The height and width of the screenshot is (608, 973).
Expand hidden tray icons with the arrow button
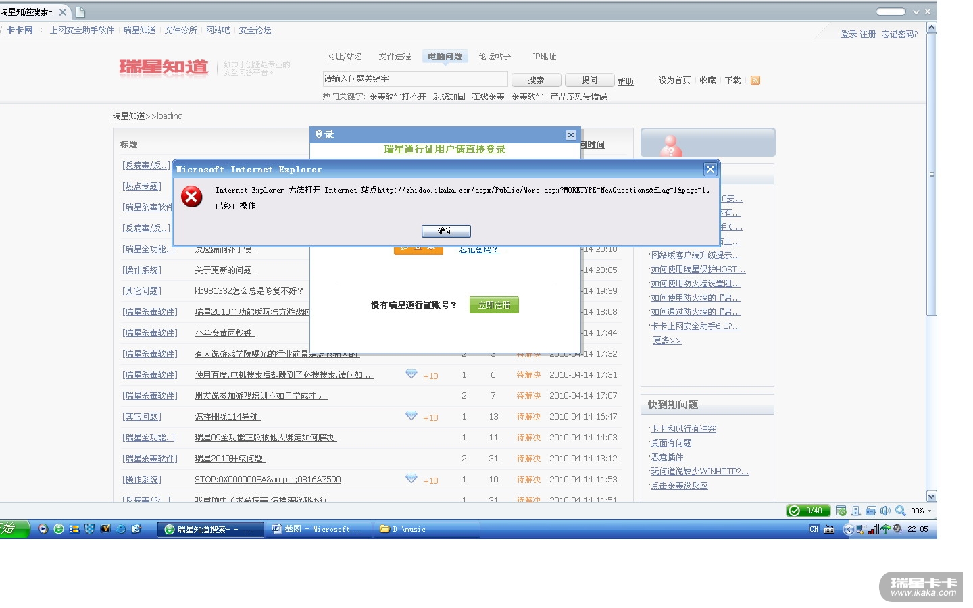pos(849,529)
